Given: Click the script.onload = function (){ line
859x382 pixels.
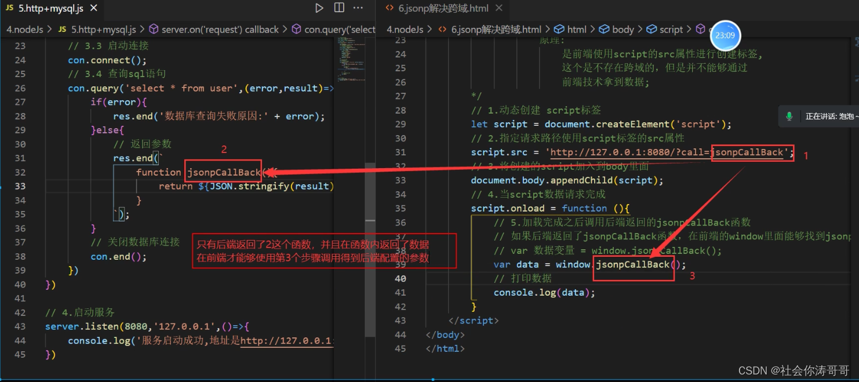Looking at the screenshot, I should click(551, 208).
